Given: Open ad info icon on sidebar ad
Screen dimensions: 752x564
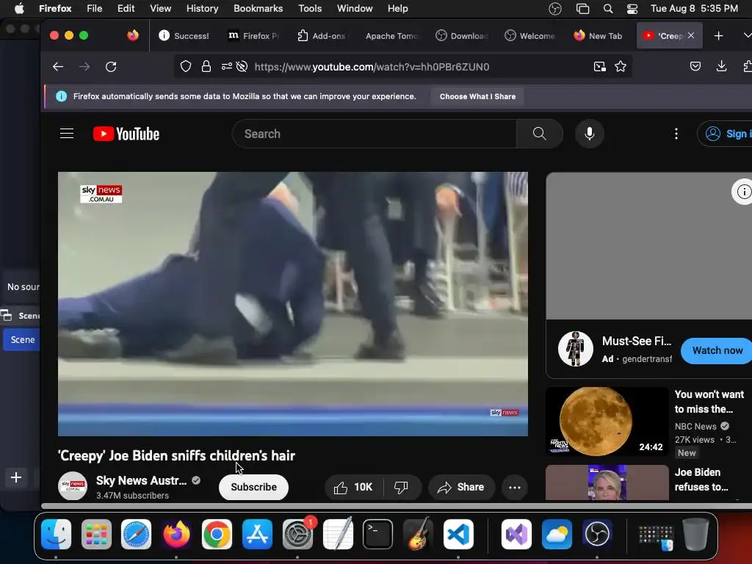Looking at the screenshot, I should coord(743,192).
